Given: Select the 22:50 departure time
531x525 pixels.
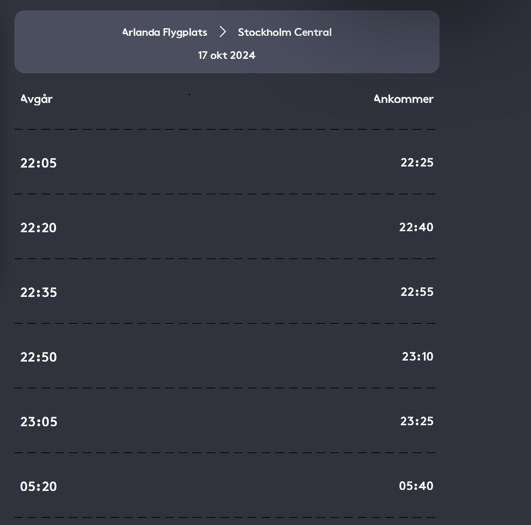Looking at the screenshot, I should 39,357.
